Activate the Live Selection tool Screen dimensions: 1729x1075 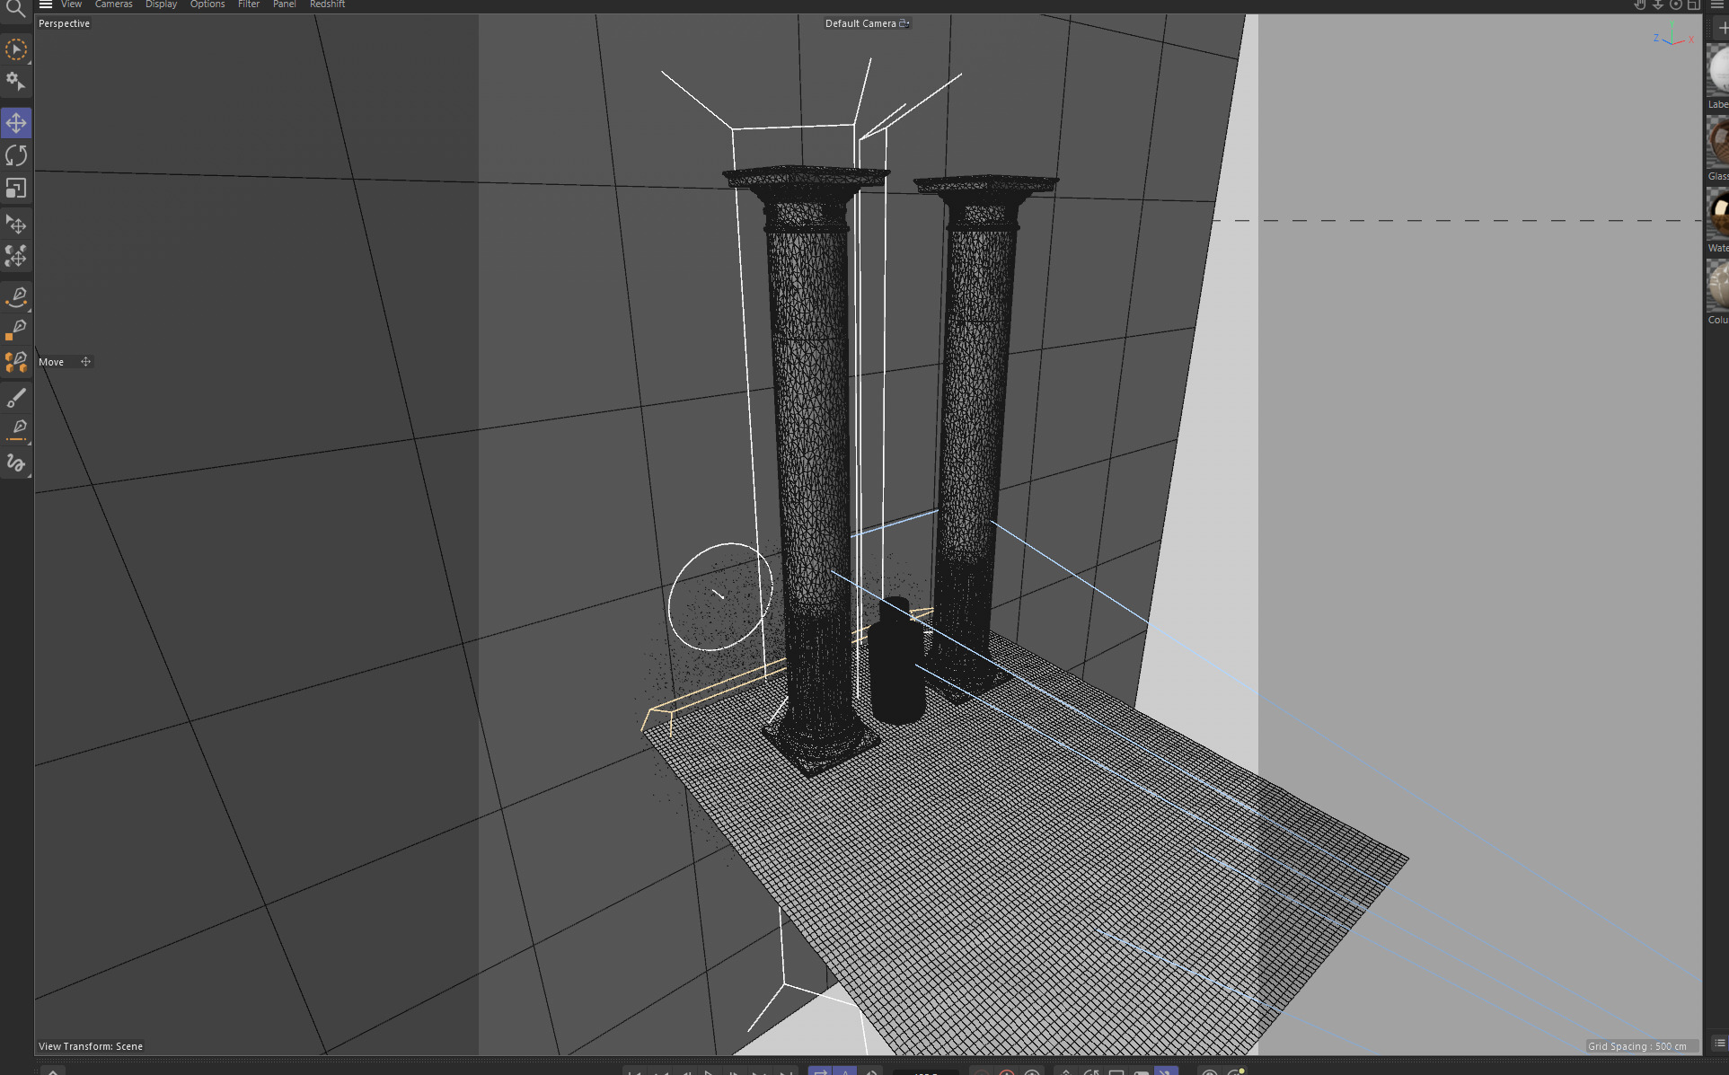(x=16, y=50)
